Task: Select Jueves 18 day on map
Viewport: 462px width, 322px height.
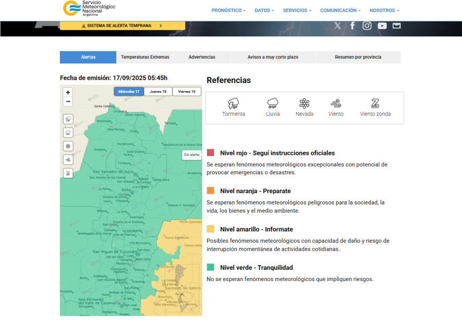Action: [158, 91]
